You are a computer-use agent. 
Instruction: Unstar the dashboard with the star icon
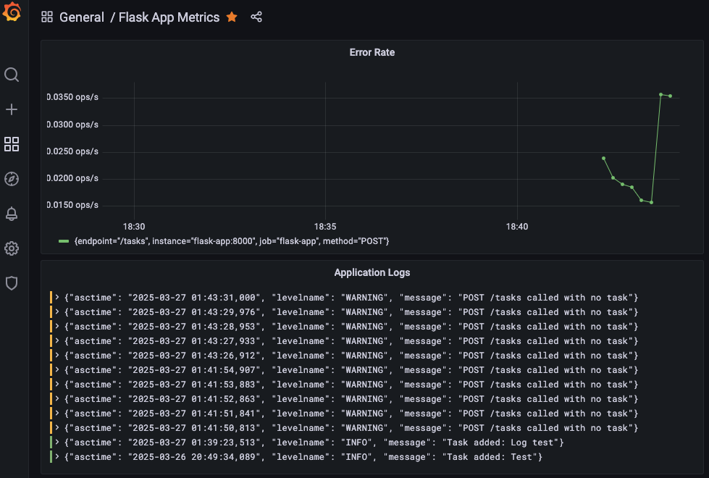pos(232,17)
